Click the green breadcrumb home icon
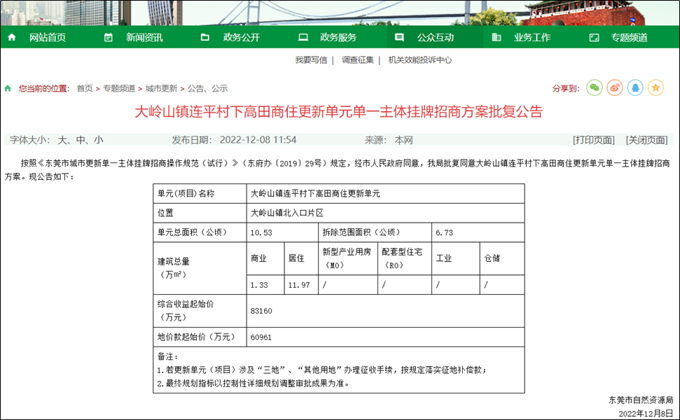Screen dimensions: 680x420 pyautogui.click(x=8, y=88)
